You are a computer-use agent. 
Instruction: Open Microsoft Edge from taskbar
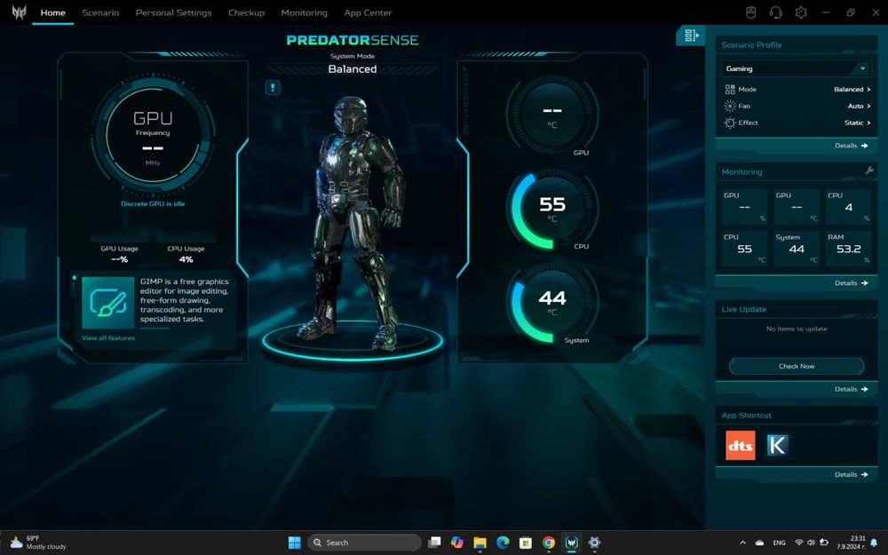[x=503, y=543]
